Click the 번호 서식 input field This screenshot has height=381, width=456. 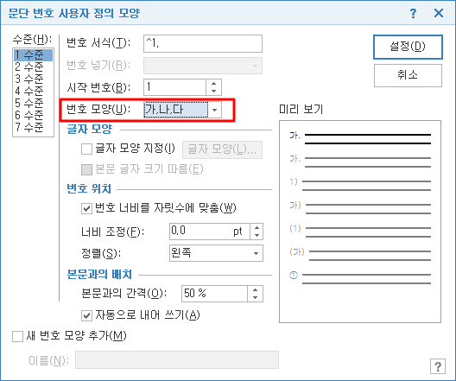click(203, 43)
